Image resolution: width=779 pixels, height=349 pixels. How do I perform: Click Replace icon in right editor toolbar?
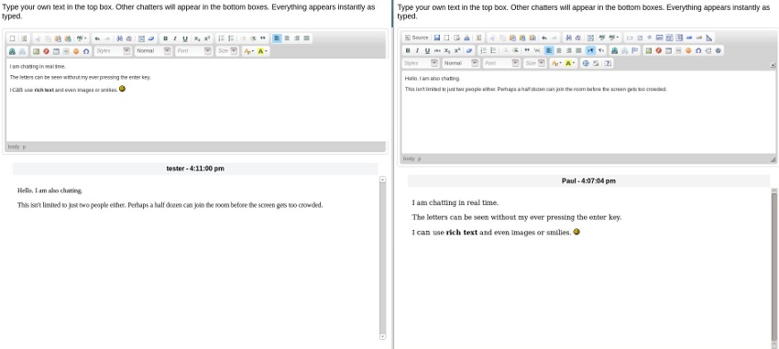(x=577, y=38)
